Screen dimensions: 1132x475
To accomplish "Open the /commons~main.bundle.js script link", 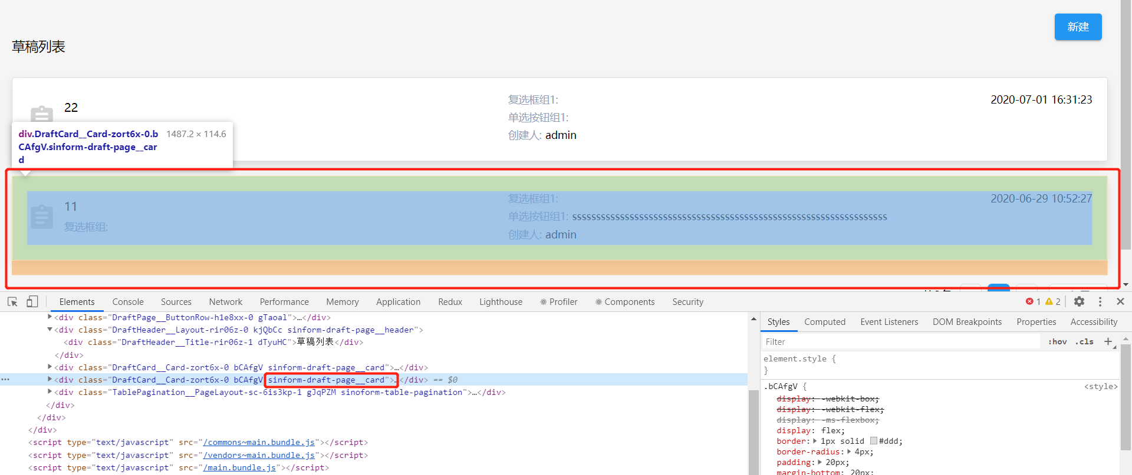I will pos(259,442).
